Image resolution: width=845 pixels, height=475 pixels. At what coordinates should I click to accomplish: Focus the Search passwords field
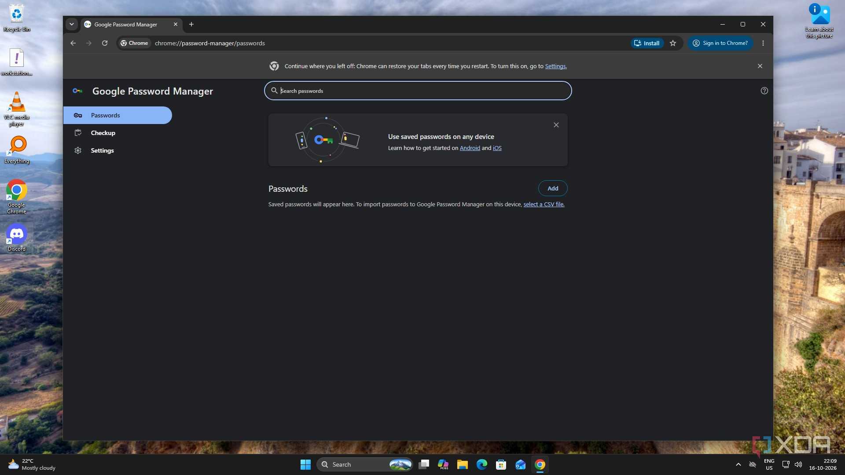click(x=418, y=91)
